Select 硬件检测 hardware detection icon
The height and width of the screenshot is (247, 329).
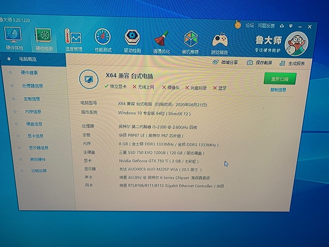[44, 39]
